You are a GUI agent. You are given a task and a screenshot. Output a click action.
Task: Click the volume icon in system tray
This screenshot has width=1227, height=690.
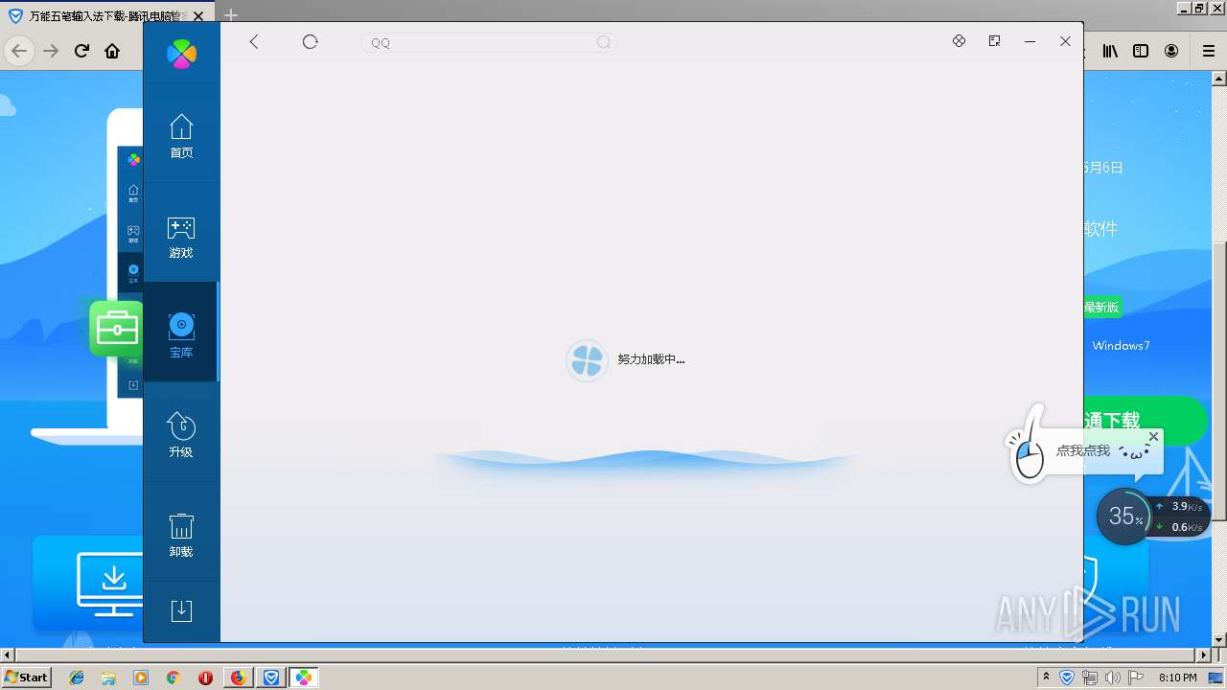(1112, 678)
